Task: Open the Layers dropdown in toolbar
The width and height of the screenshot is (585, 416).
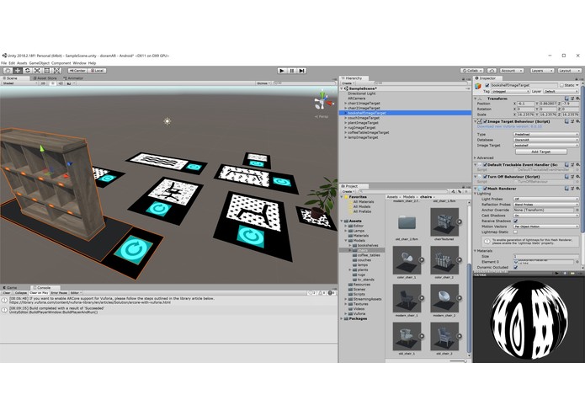Action: pos(541,71)
